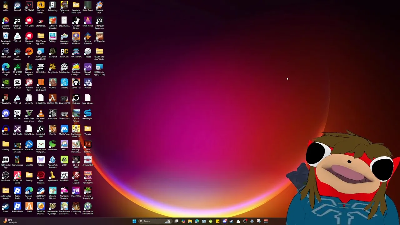Select the Stream Deck icon
The image size is (400, 225).
[6, 53]
